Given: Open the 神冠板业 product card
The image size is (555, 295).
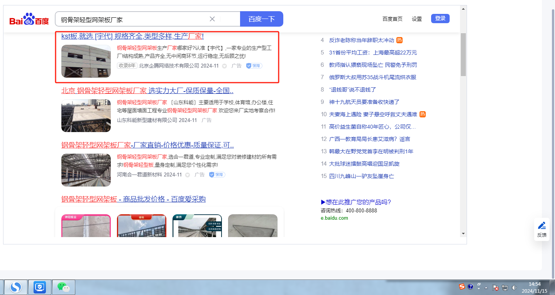Looking at the screenshot, I should click(x=86, y=225).
